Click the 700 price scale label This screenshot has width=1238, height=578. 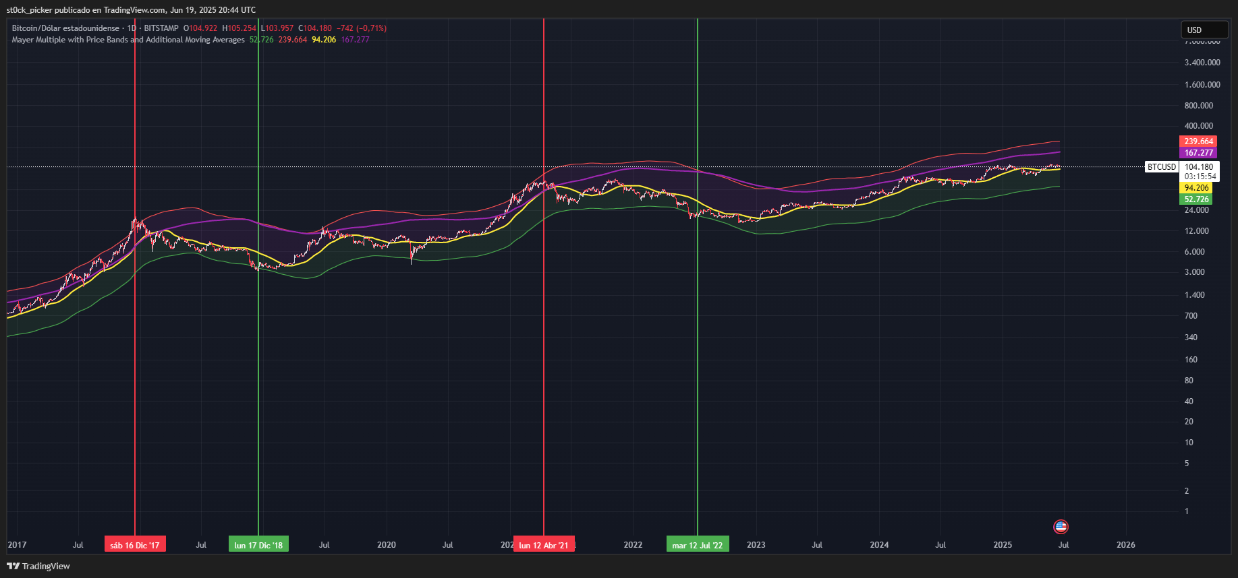tap(1191, 316)
